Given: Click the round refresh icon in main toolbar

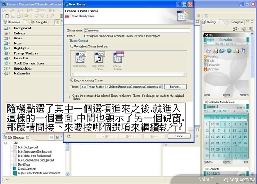Looking at the screenshot, I should (x=206, y=16).
